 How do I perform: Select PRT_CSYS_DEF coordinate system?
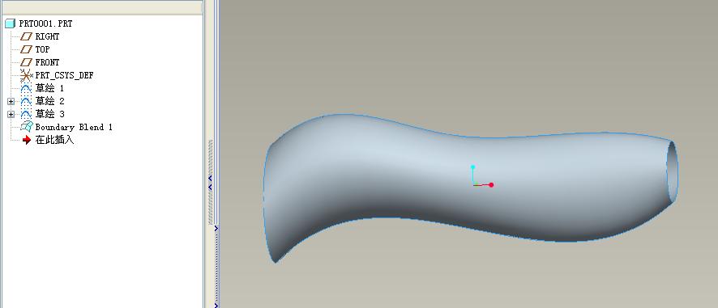click(65, 75)
